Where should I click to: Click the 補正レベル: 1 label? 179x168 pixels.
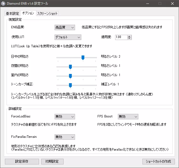[110, 84]
